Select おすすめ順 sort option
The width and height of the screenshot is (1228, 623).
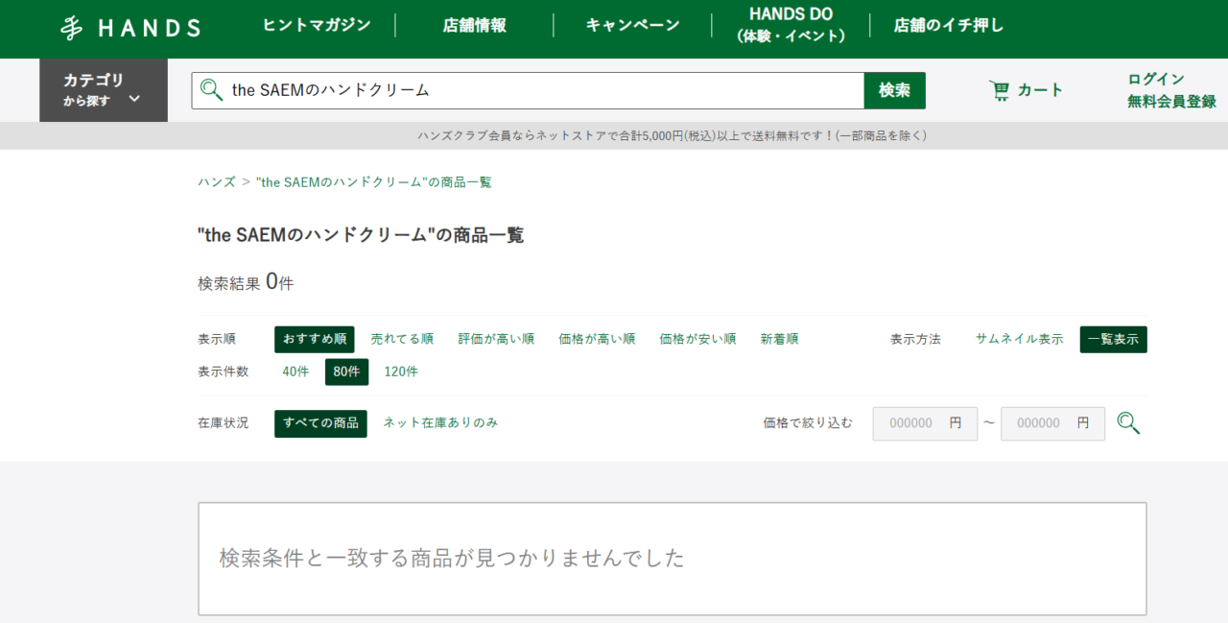pyautogui.click(x=315, y=340)
